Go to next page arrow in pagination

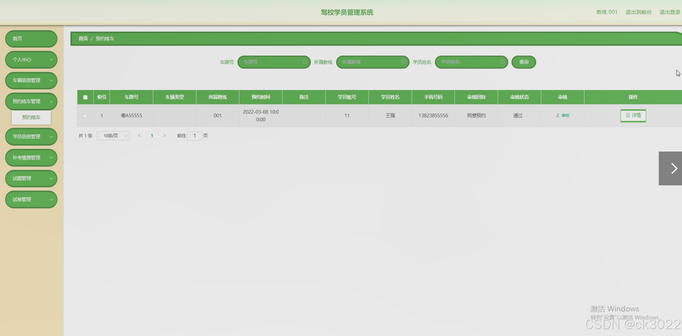(x=165, y=136)
